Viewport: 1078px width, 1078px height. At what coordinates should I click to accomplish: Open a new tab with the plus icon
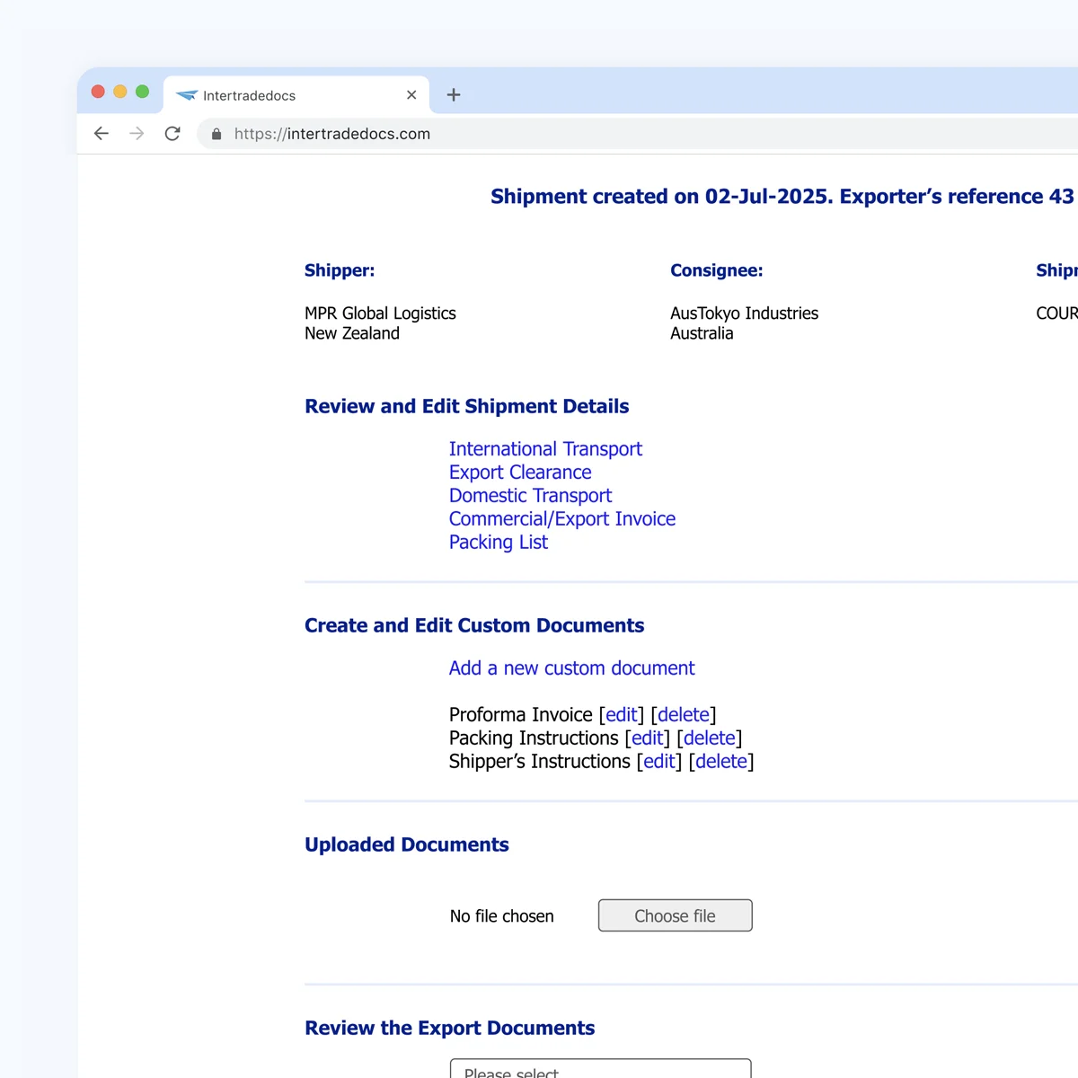click(454, 95)
